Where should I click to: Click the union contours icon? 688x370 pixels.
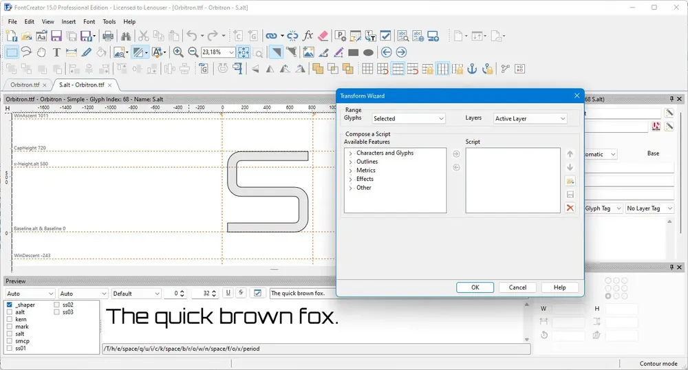[318, 69]
